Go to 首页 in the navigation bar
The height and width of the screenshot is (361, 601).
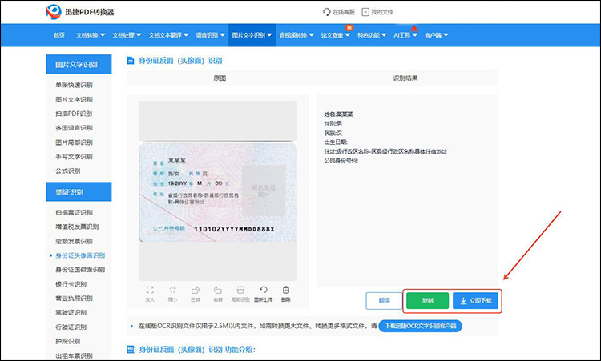pyautogui.click(x=58, y=35)
